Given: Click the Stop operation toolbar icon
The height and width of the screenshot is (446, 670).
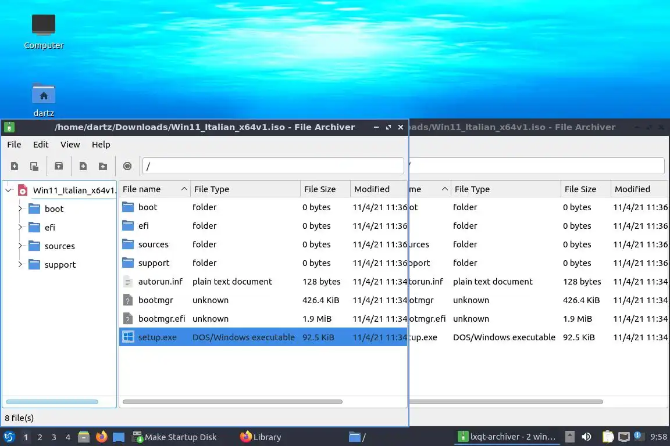Looking at the screenshot, I should [127, 166].
